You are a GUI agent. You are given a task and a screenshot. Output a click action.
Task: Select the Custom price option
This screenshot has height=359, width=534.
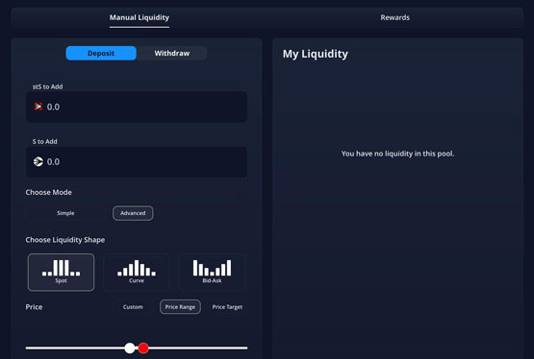133,307
